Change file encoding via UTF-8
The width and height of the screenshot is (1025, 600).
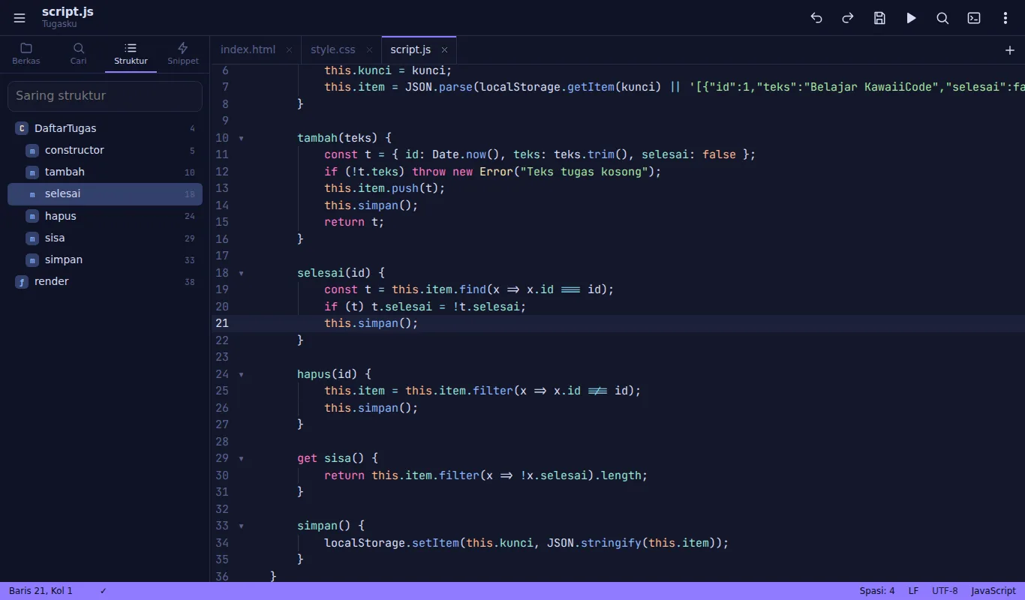point(945,591)
